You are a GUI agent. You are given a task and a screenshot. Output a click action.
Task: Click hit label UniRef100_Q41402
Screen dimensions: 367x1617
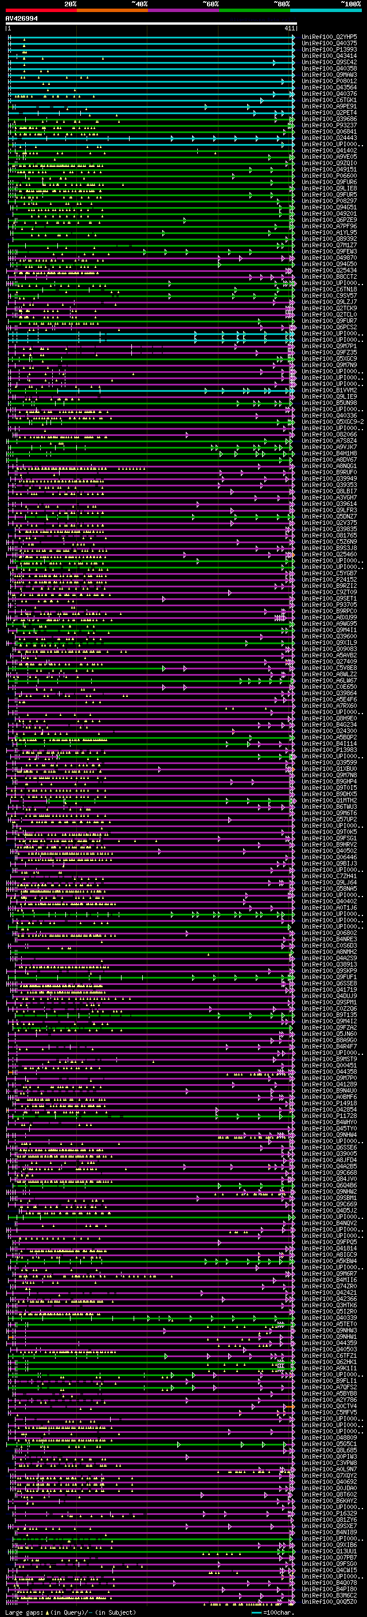point(329,151)
